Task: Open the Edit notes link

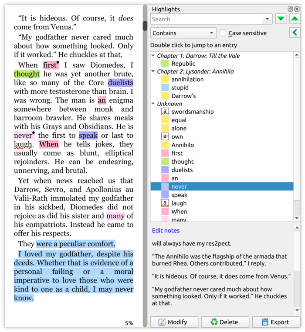Action: tap(166, 231)
